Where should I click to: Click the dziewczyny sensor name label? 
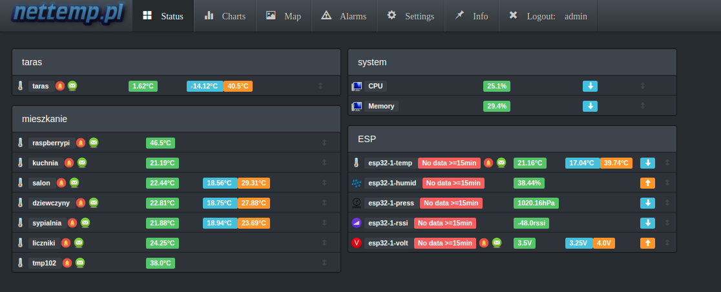tap(51, 203)
